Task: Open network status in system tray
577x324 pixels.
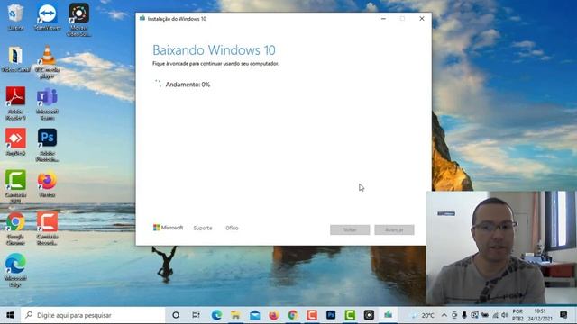Action: tap(495, 315)
